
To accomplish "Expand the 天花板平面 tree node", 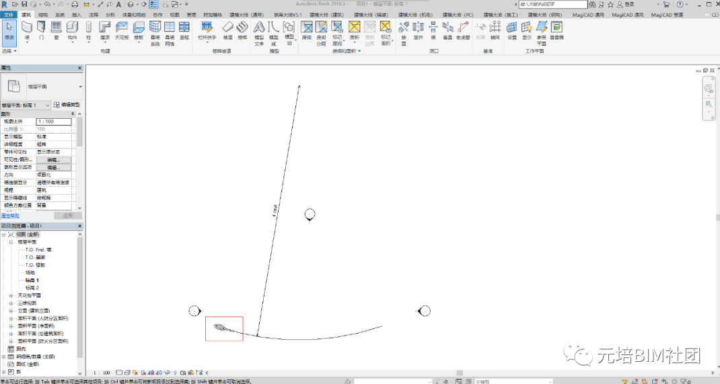I will (11, 295).
